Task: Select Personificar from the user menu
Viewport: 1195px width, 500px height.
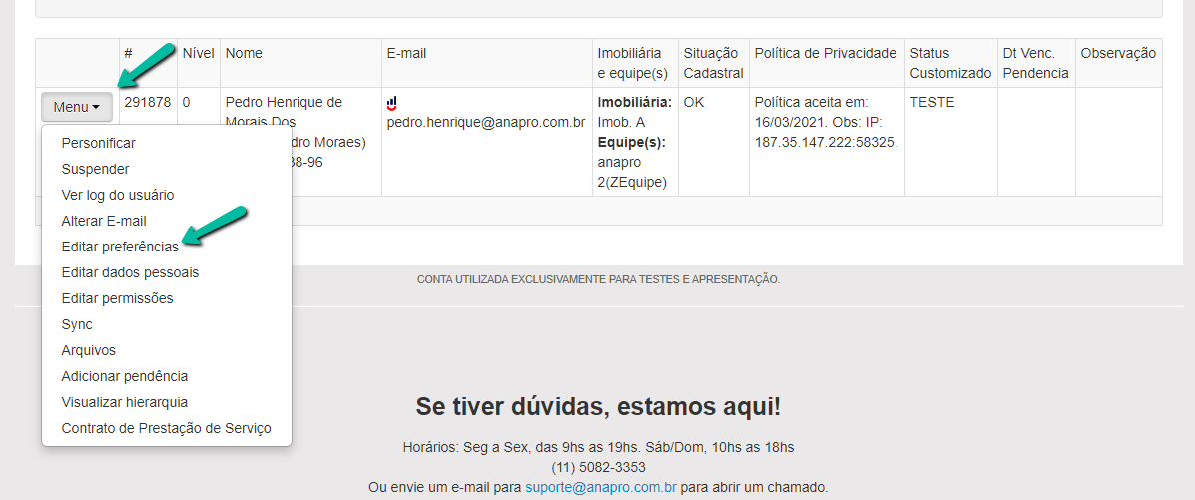Action: coord(98,143)
